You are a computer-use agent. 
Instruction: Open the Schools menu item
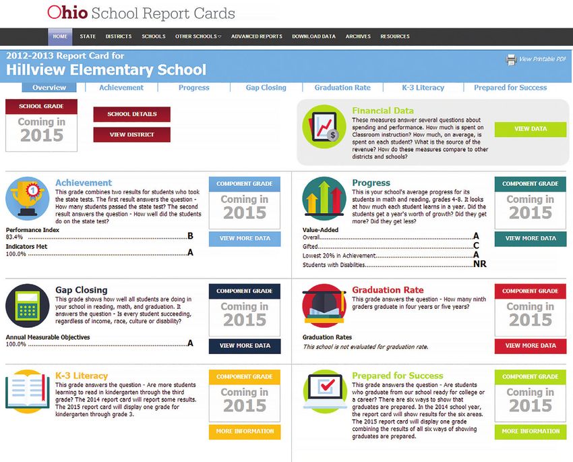click(x=154, y=36)
